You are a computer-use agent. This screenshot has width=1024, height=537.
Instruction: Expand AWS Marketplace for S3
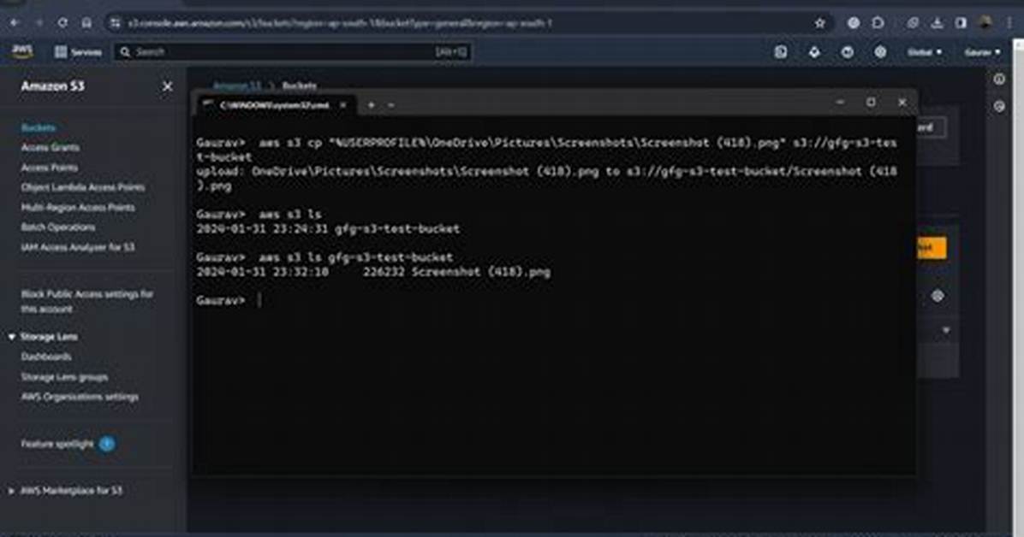(x=11, y=491)
